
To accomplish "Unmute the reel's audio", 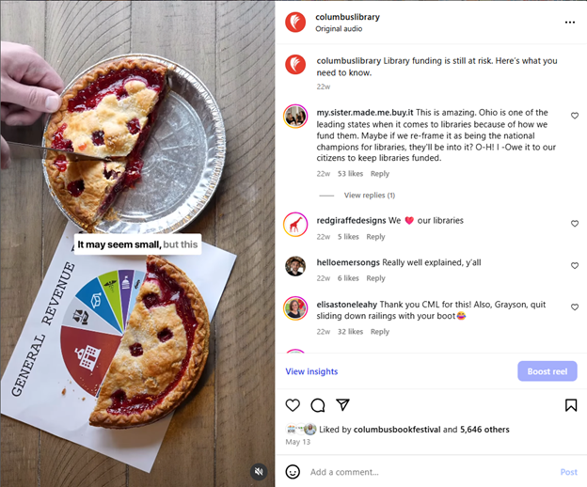I will click(259, 472).
